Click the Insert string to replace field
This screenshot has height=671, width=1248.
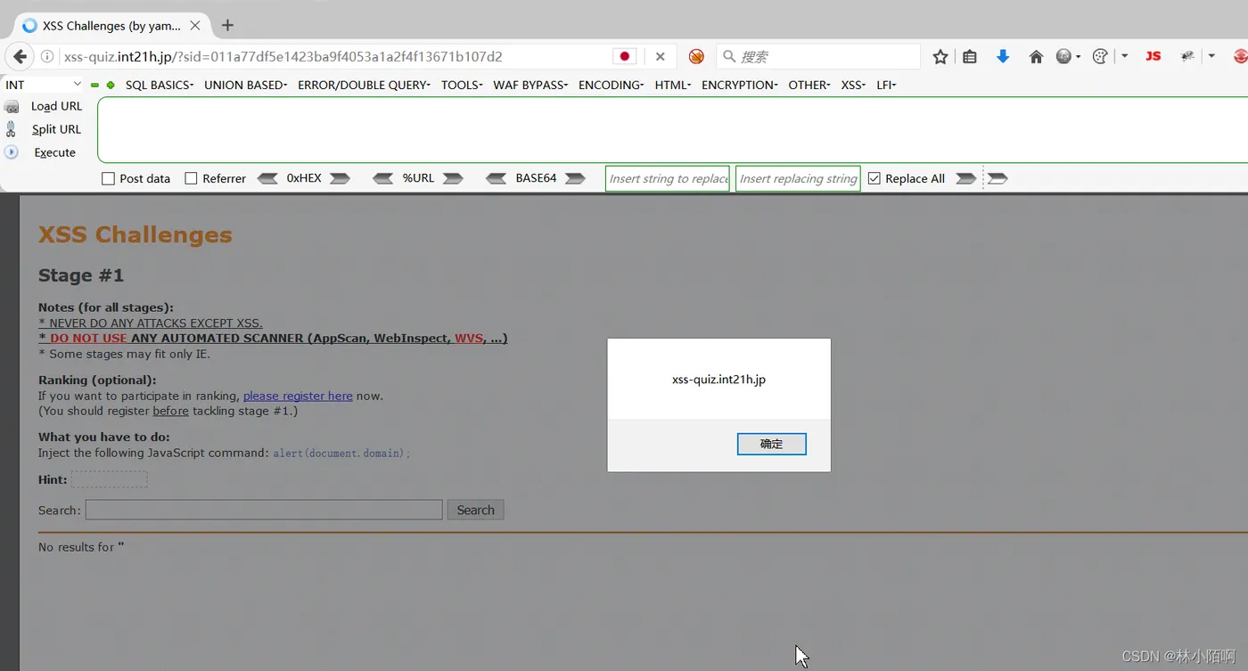point(668,178)
